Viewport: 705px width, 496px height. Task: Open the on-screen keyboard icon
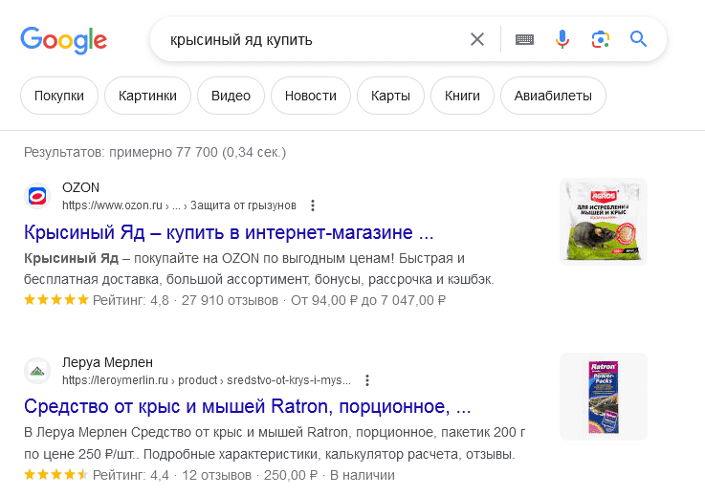tap(524, 39)
